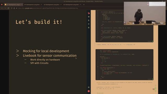Open Livebook keyboard shortcuts icon
Screen dimensions: 167x94
[89, 87]
